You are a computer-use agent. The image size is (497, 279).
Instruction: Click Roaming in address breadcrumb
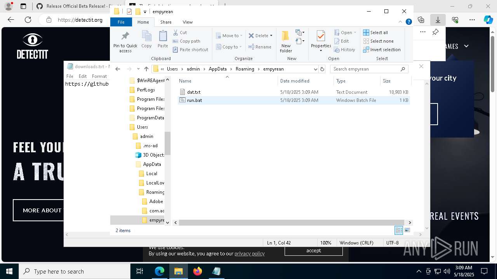tap(245, 69)
